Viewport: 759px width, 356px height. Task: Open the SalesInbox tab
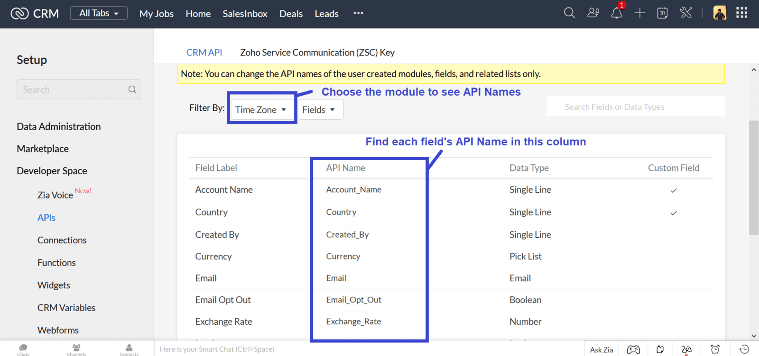[245, 14]
